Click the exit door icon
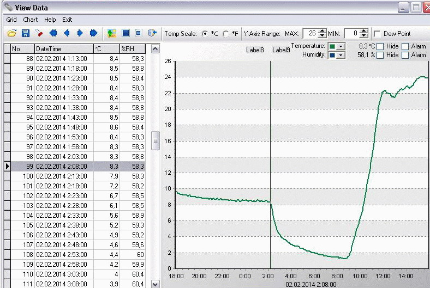Viewport: 430px width, 288px height. pyautogui.click(x=153, y=33)
